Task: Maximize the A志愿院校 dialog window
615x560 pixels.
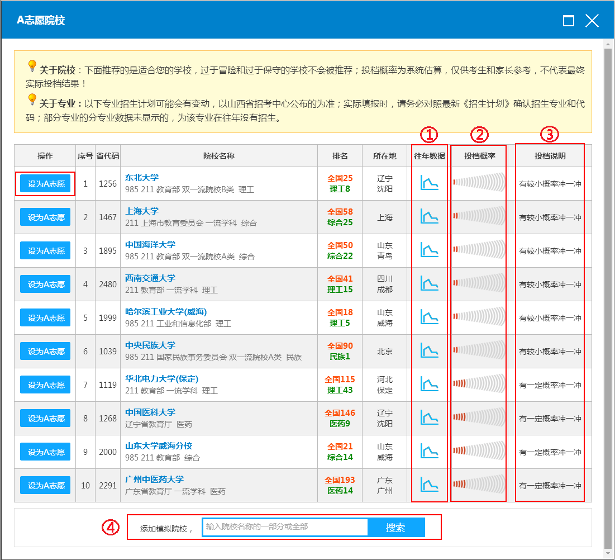Action: coord(569,21)
